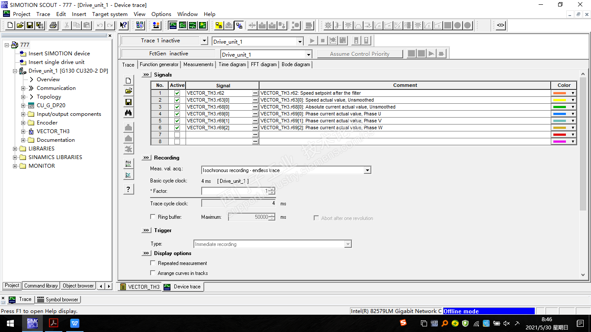Click the Print icon in the toolbar

(x=53, y=26)
